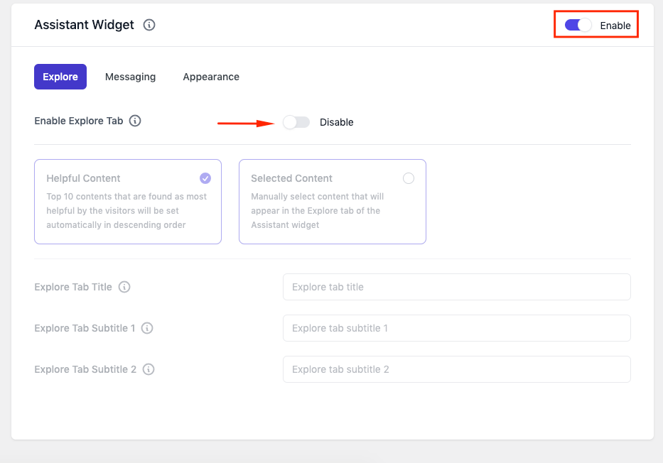Image resolution: width=663 pixels, height=463 pixels.
Task: Click the Enable Explore Tab label
Action: click(x=79, y=121)
